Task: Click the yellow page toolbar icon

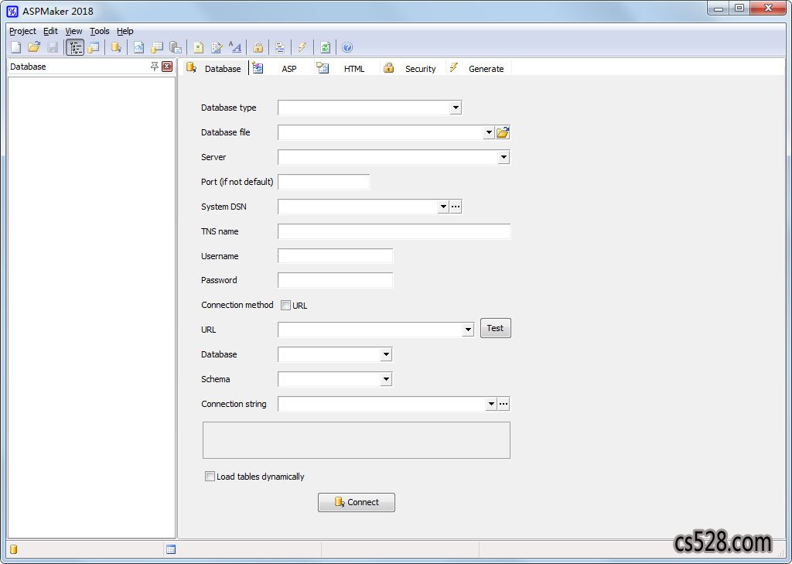Action: point(199,47)
